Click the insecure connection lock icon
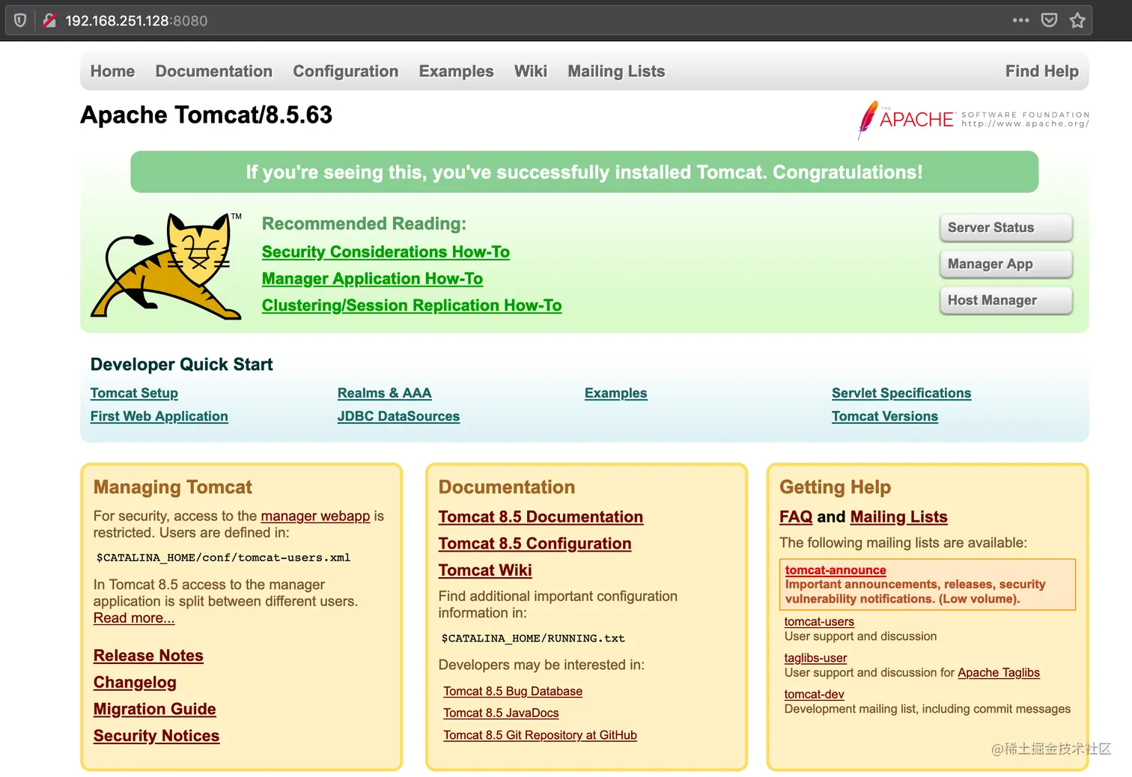This screenshot has width=1132, height=777. point(49,20)
